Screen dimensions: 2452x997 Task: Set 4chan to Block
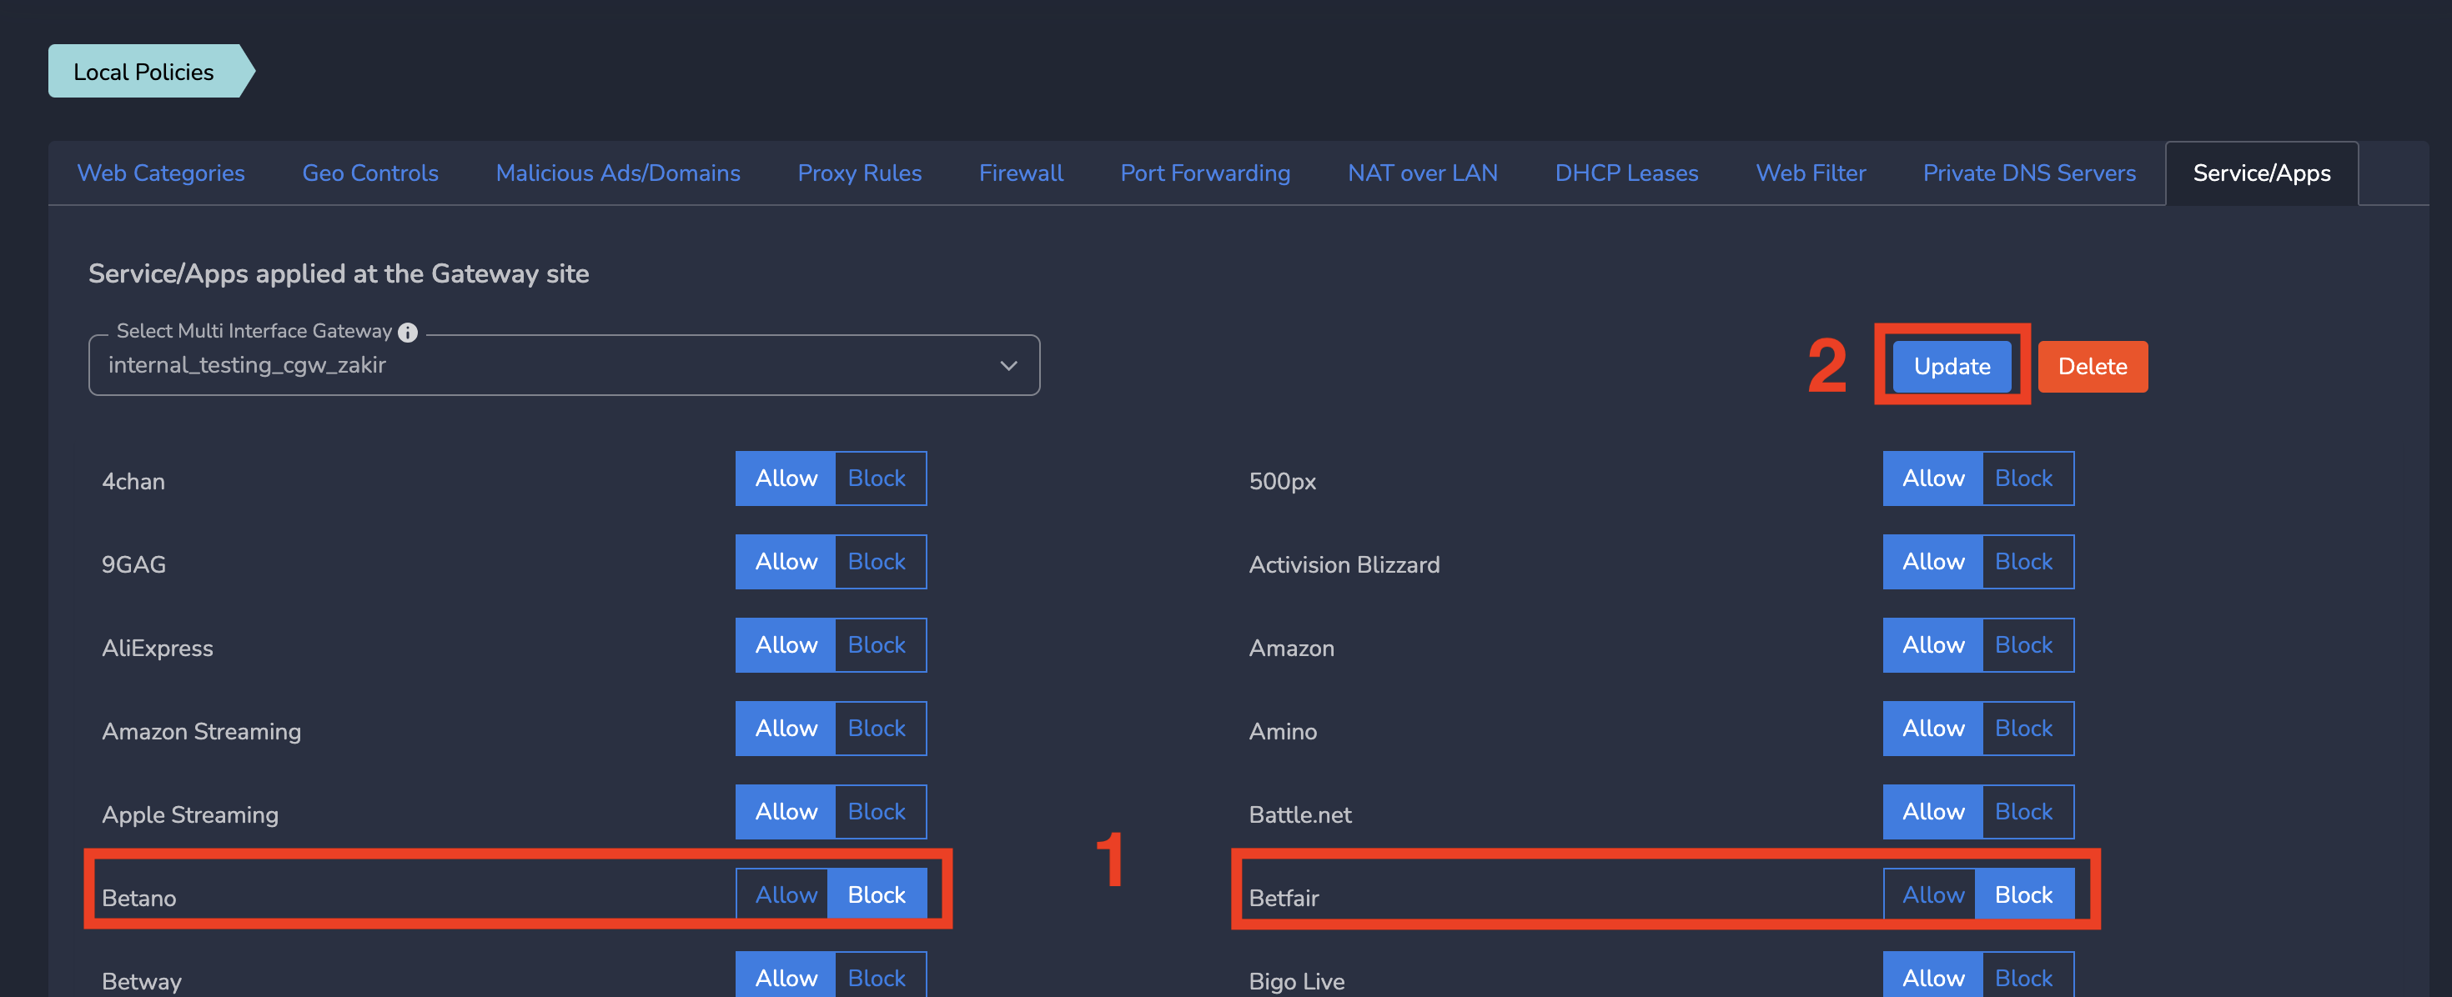pyautogui.click(x=877, y=478)
